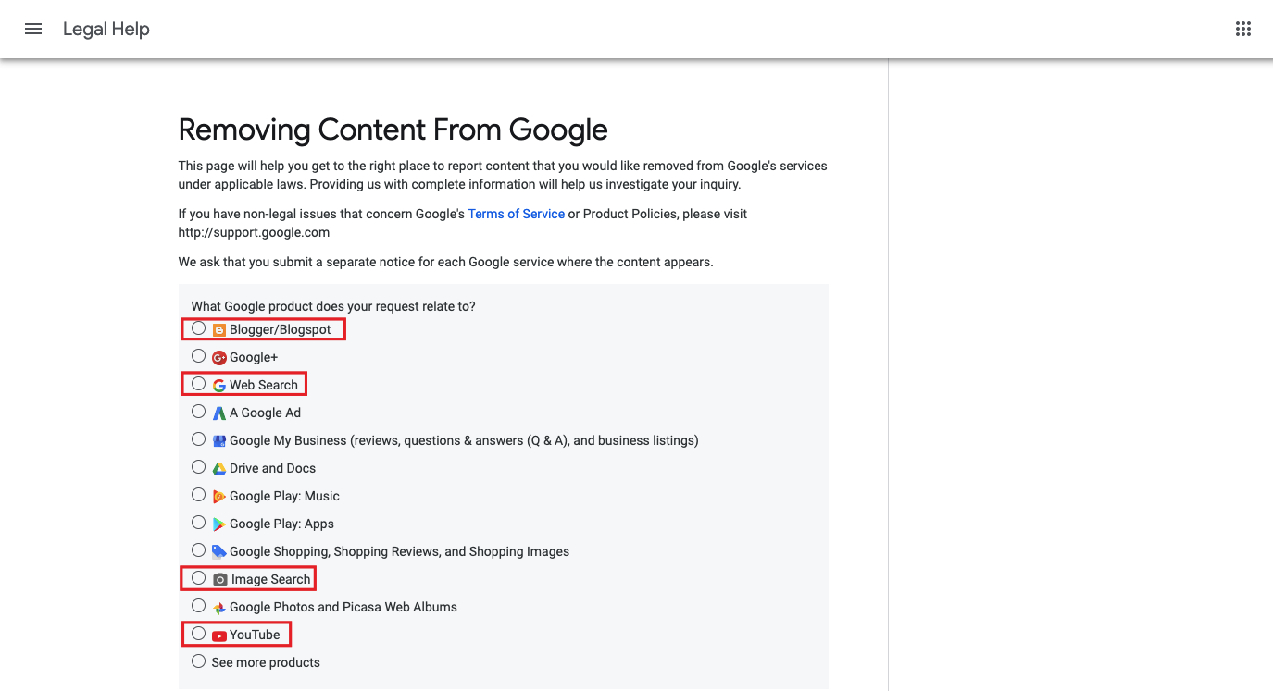The image size is (1273, 691).
Task: Click the Google+ red logo icon
Action: pyautogui.click(x=219, y=357)
